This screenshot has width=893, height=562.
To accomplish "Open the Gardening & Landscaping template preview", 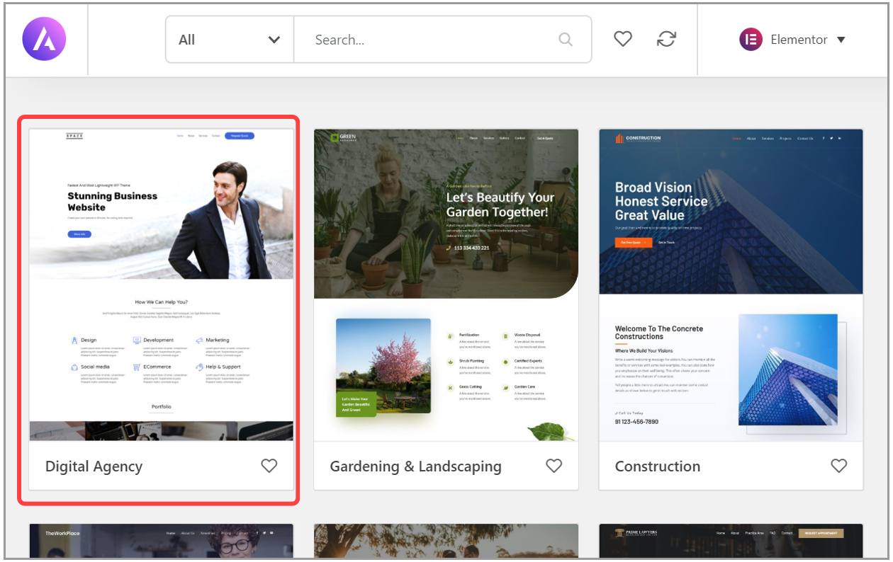I will (446, 285).
